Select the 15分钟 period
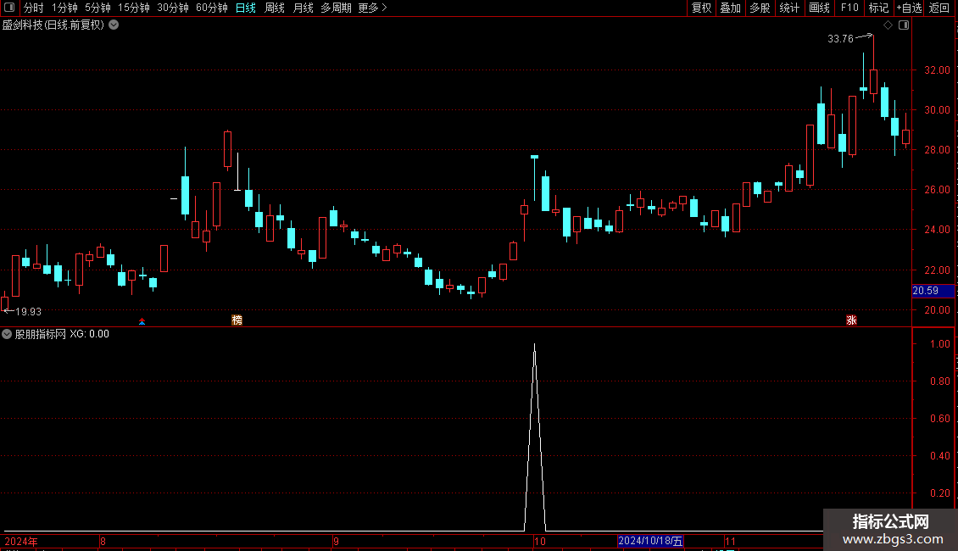958x551 pixels. 133,8
